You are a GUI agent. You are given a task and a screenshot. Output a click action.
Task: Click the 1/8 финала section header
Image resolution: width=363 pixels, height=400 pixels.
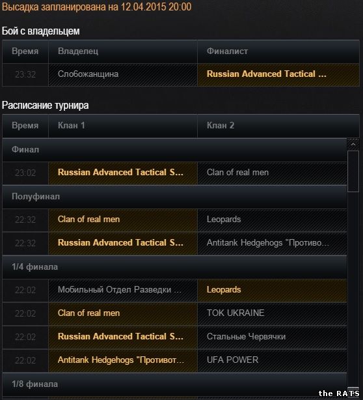174,384
